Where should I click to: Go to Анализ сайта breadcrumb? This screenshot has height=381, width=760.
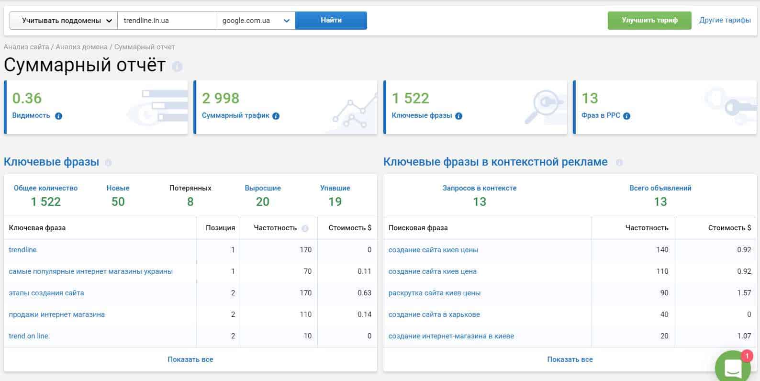tap(26, 47)
